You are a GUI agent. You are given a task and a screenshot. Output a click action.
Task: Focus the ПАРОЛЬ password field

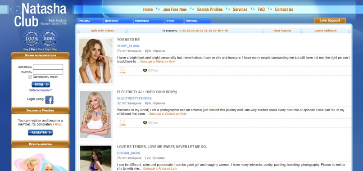tap(48, 72)
